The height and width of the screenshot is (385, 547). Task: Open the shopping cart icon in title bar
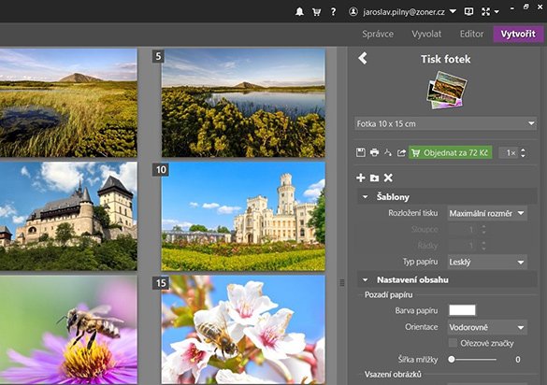316,12
